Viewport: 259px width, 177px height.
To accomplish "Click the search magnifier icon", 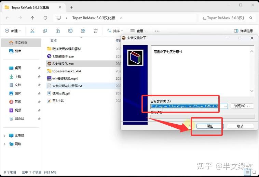I will pyautogui.click(x=251, y=18).
